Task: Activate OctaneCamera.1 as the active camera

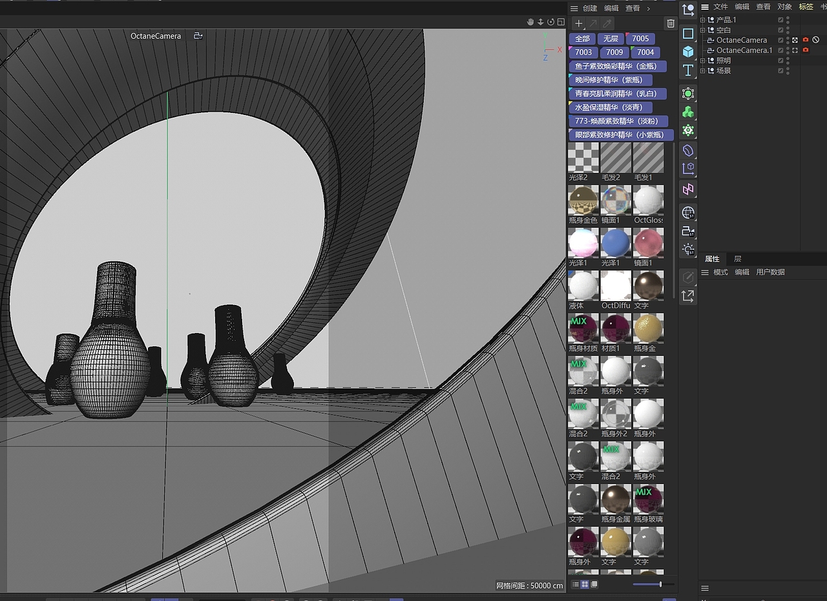Action: click(795, 50)
